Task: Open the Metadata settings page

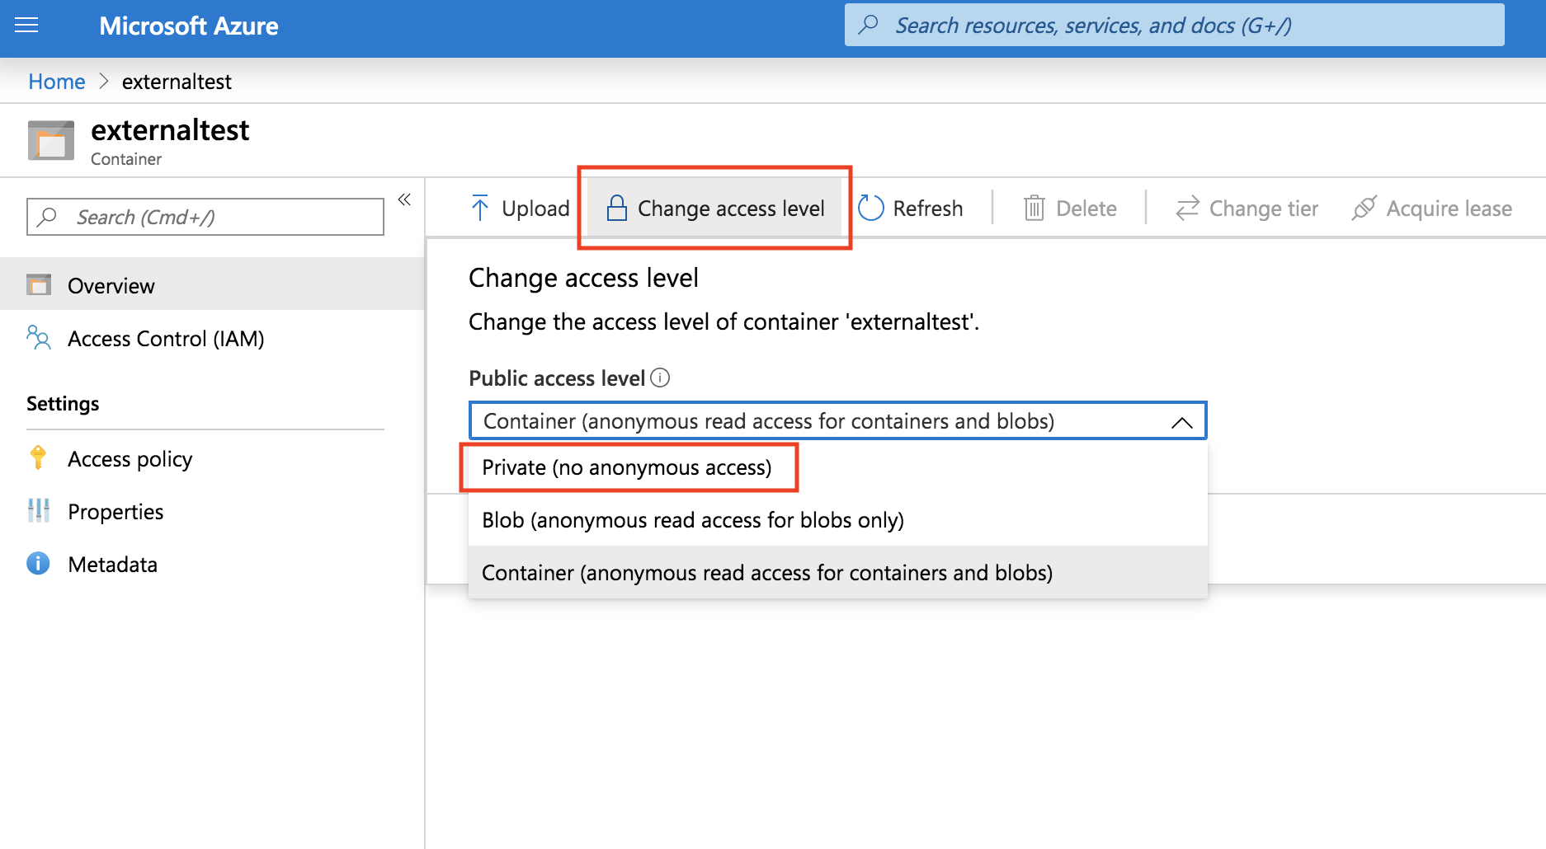Action: 112,565
